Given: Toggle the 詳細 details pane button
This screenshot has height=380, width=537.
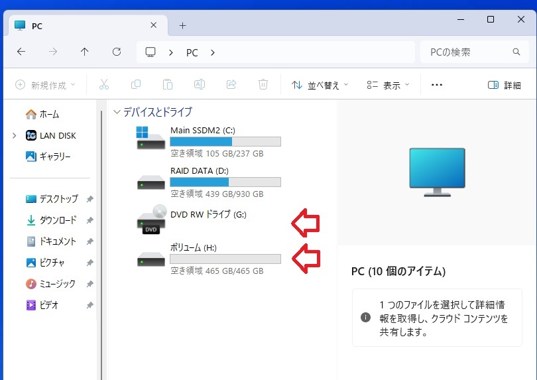Looking at the screenshot, I should [504, 85].
